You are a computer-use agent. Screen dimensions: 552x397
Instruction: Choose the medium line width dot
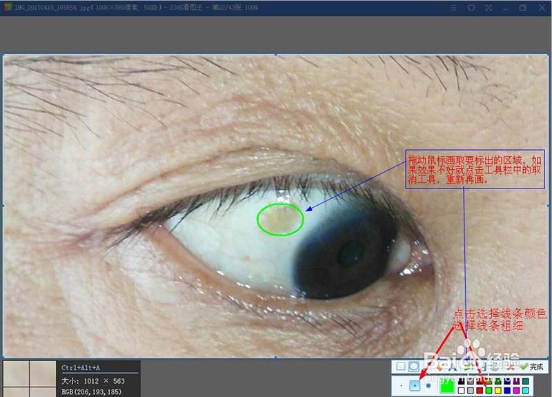click(x=415, y=386)
